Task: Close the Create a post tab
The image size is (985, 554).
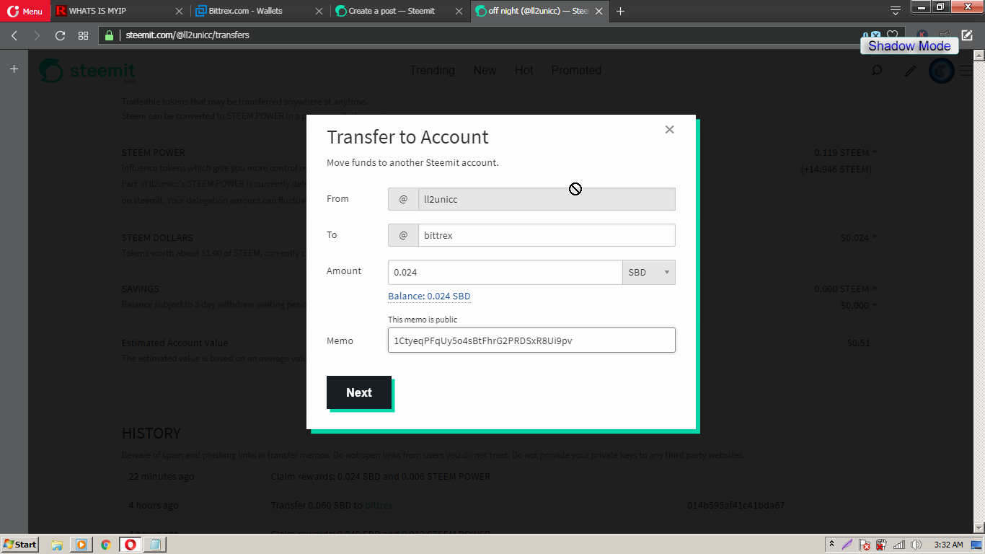Action: [459, 12]
